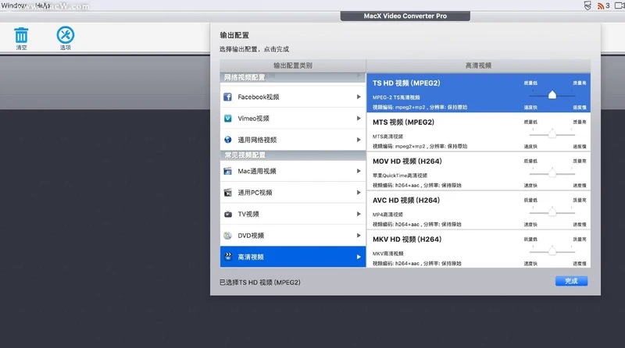Click the Vimeo logo icon

227,119
